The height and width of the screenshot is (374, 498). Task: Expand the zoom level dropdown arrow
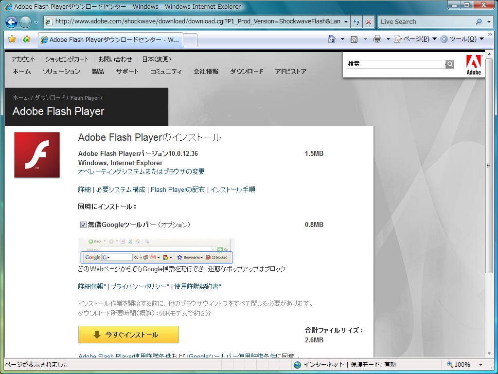pos(480,364)
